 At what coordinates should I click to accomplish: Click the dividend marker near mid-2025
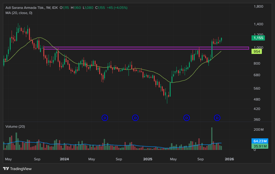(x=186, y=118)
